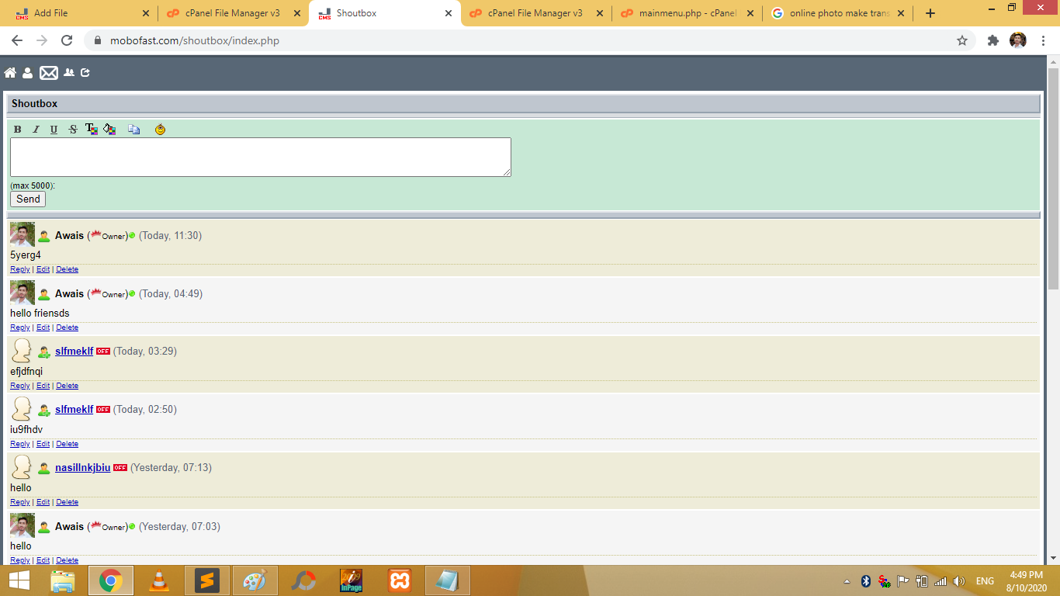Image resolution: width=1060 pixels, height=596 pixels.
Task: Go back to the previous page
Action: point(17,40)
